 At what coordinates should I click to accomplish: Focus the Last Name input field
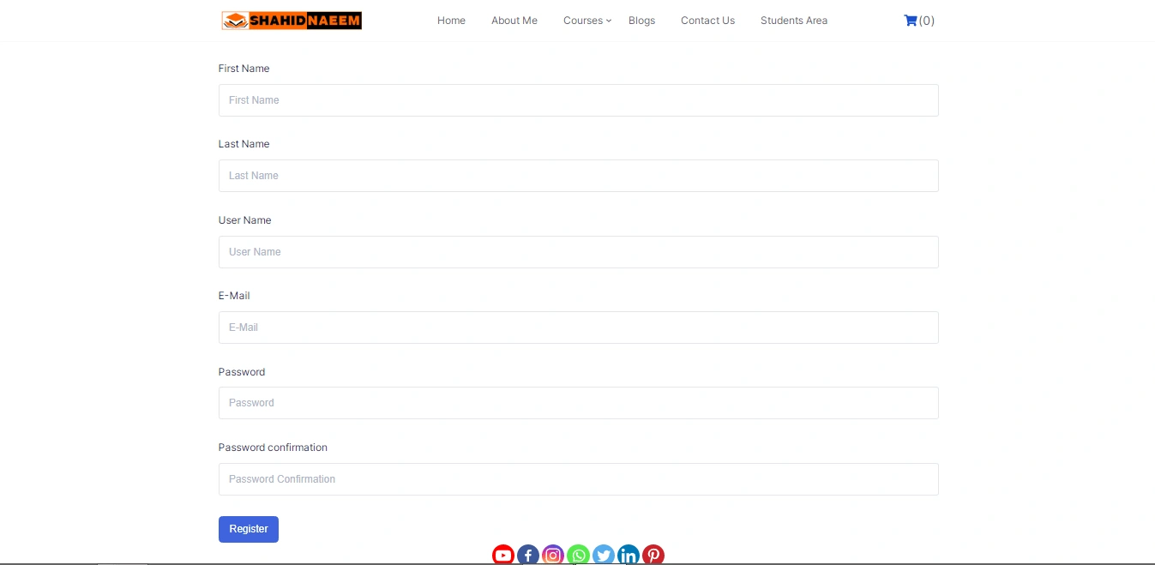click(579, 176)
